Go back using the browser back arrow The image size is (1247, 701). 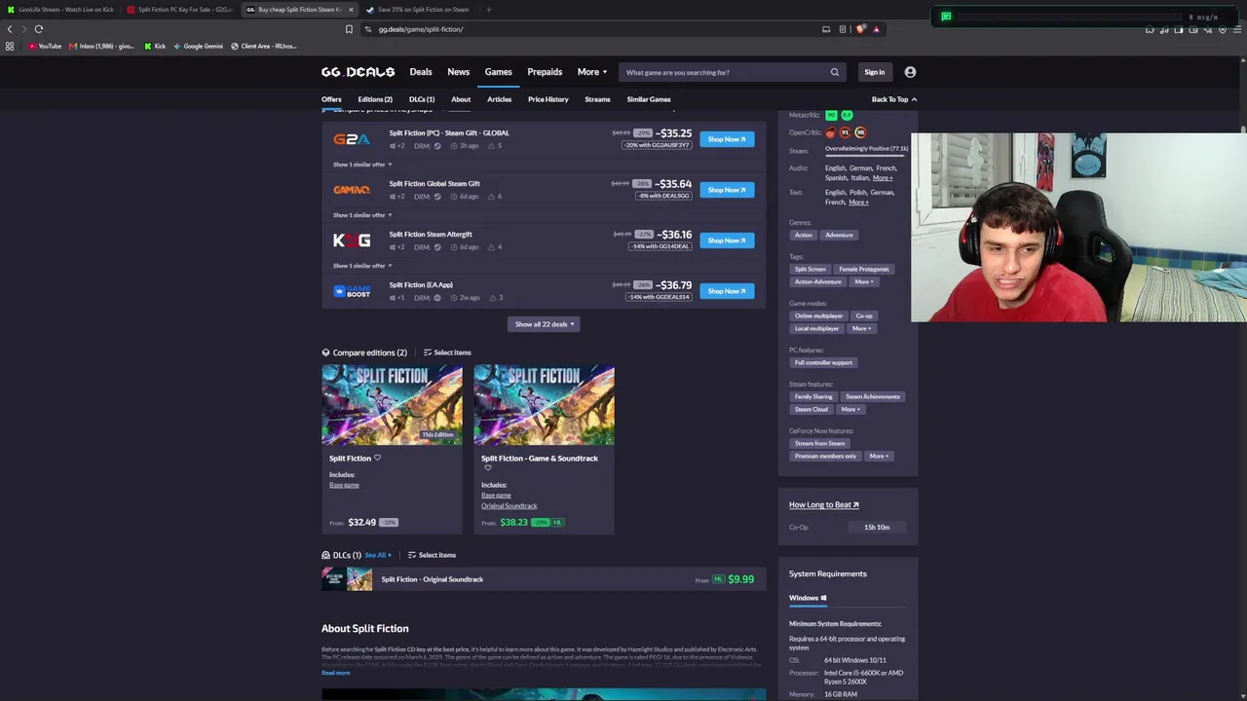[x=10, y=29]
